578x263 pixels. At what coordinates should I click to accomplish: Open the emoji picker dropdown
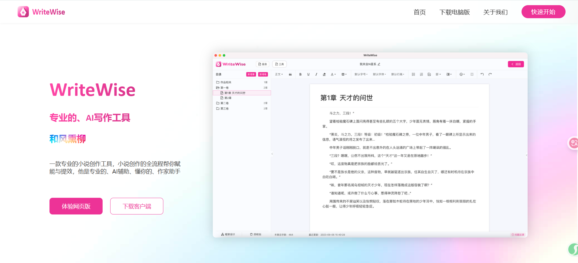point(462,74)
